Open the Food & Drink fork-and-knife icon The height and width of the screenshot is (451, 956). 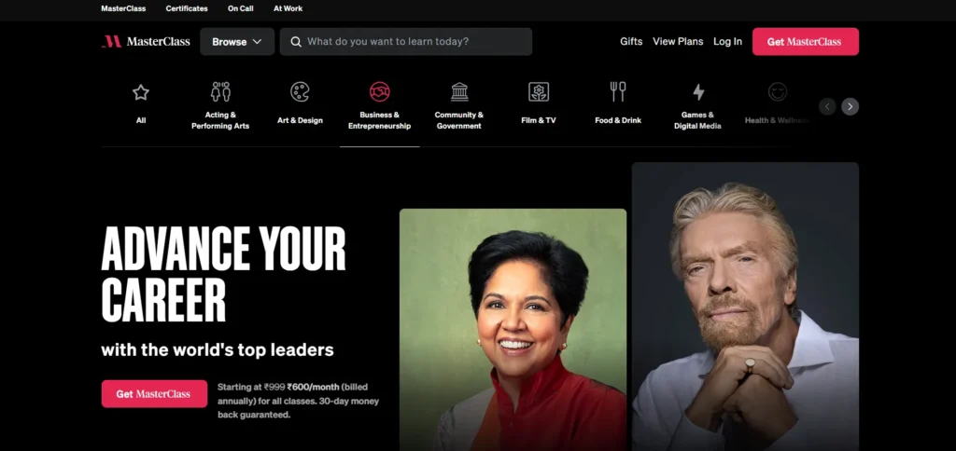point(618,92)
